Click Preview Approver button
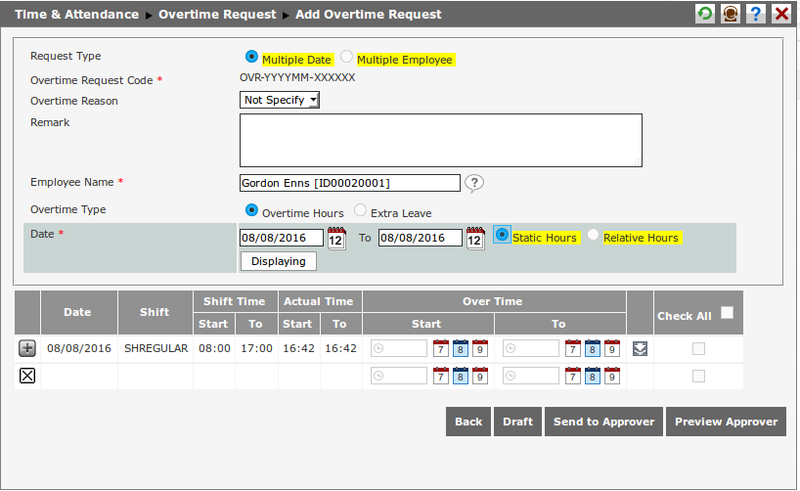 click(x=726, y=422)
